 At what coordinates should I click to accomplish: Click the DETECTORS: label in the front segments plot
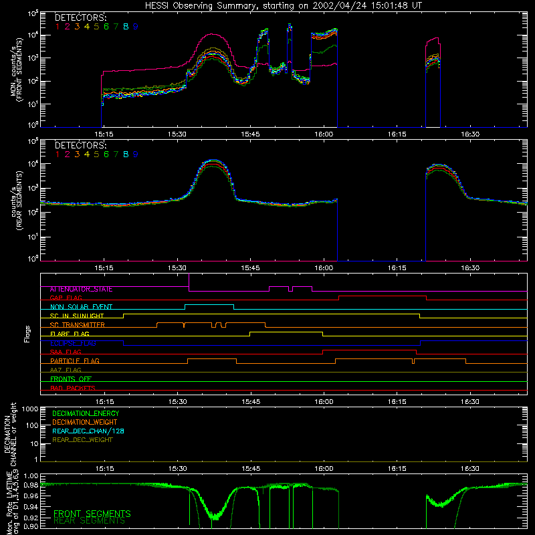click(80, 18)
